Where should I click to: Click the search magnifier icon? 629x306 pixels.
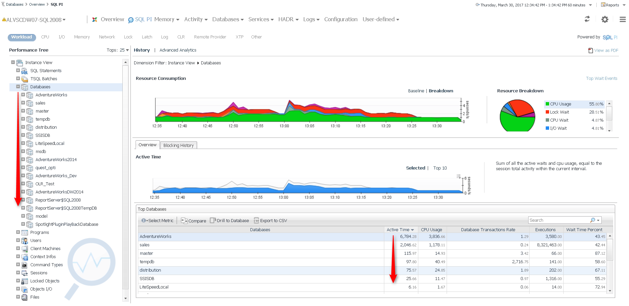pyautogui.click(x=593, y=220)
